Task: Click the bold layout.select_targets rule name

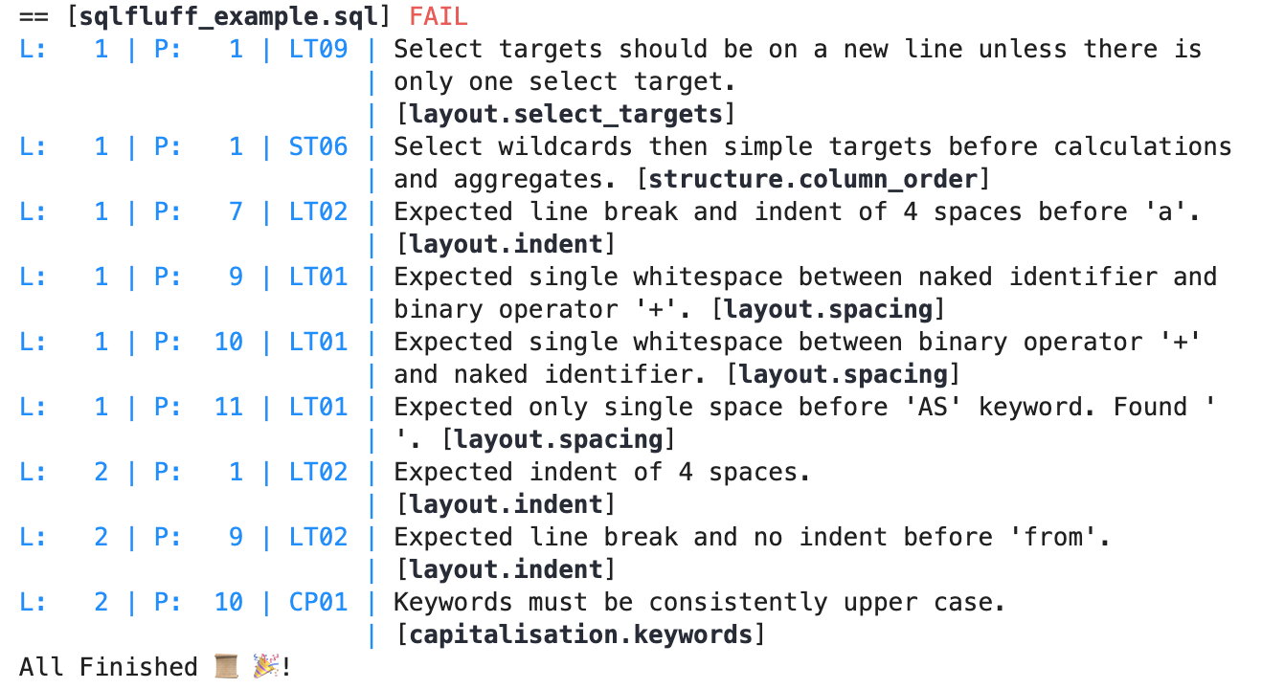Action: [565, 115]
